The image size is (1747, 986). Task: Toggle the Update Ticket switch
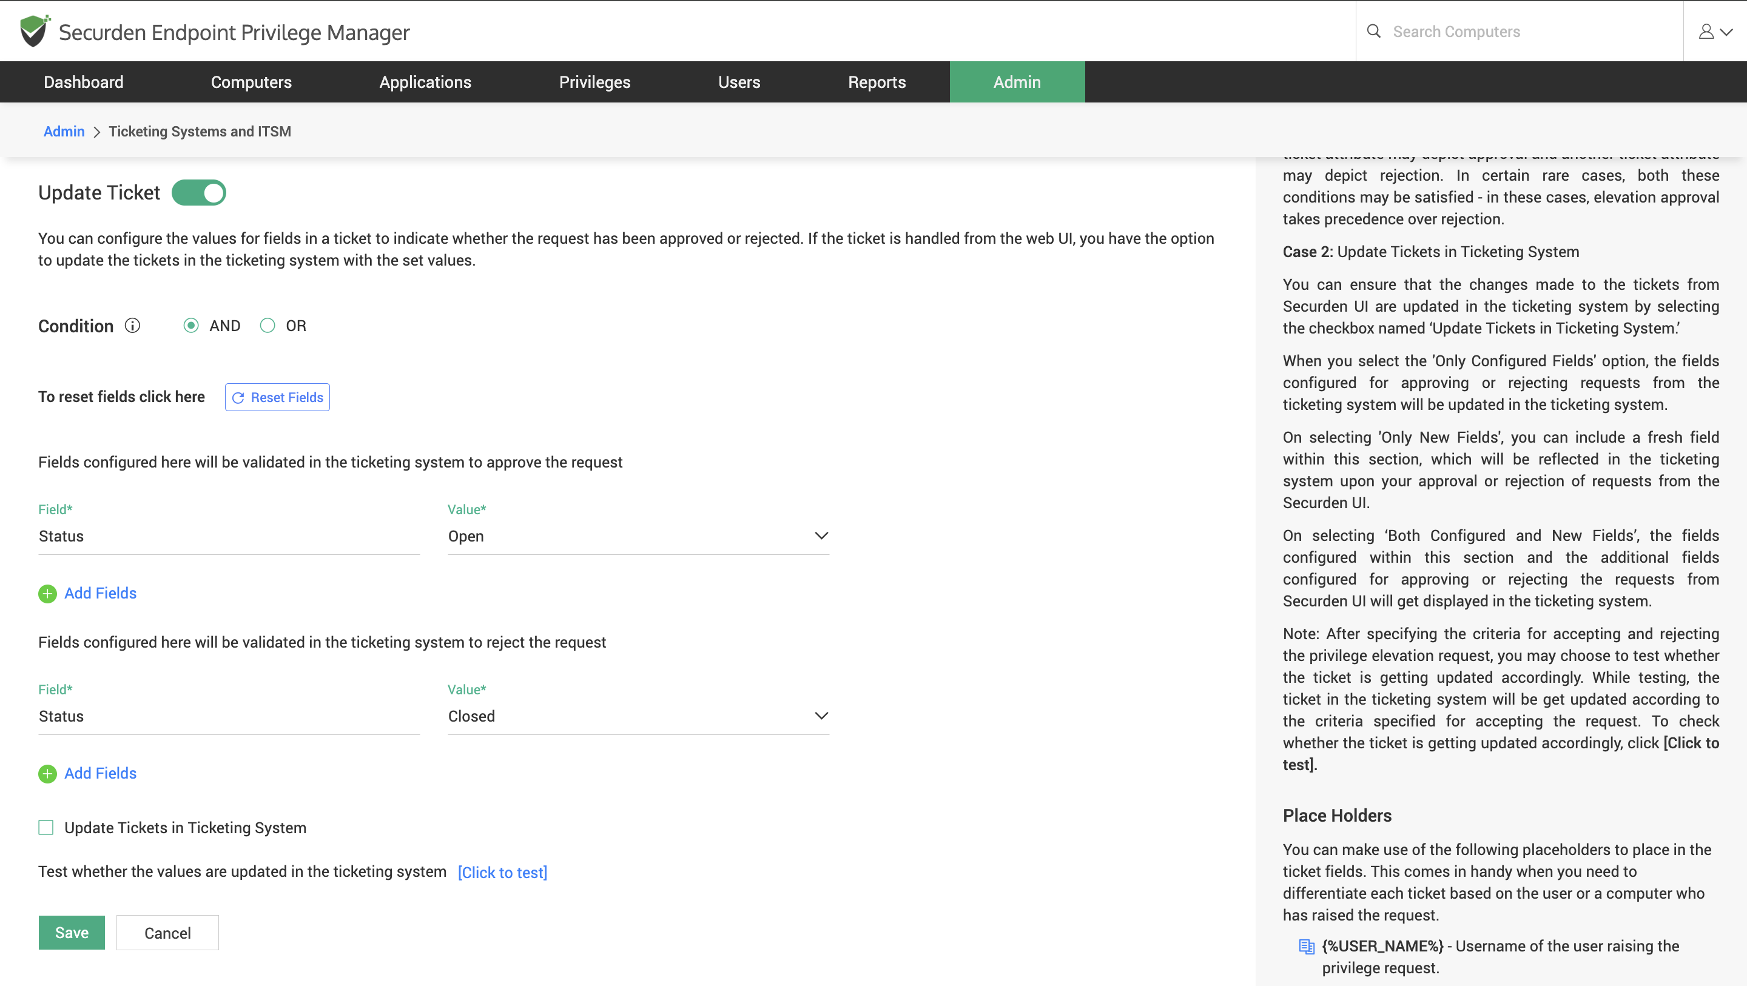tap(199, 193)
